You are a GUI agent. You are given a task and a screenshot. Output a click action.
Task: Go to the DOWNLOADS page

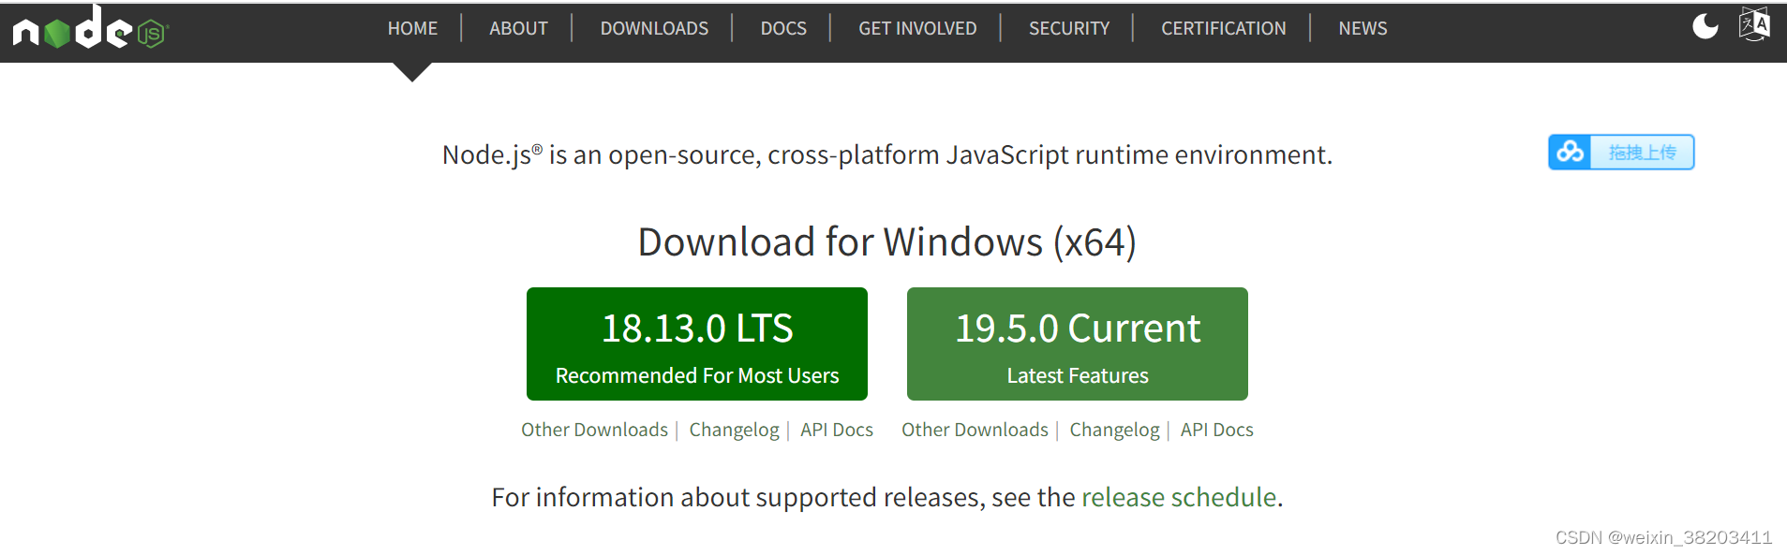coord(654,29)
